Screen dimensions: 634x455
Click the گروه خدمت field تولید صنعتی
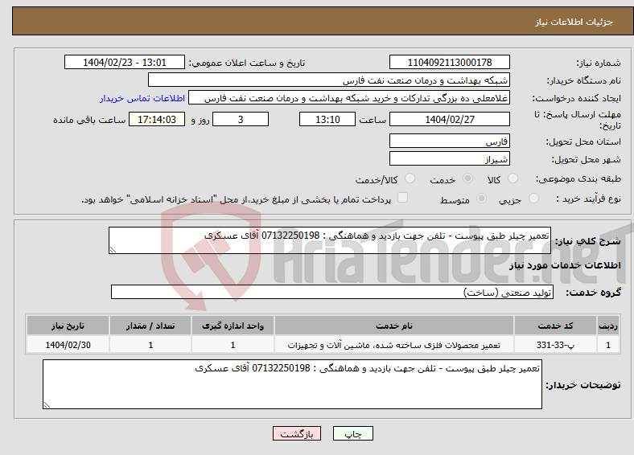point(332,292)
